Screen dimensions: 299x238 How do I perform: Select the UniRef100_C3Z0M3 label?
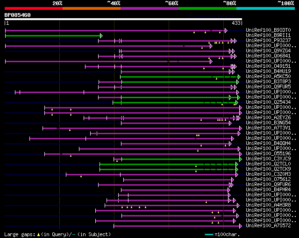tap(268, 174)
